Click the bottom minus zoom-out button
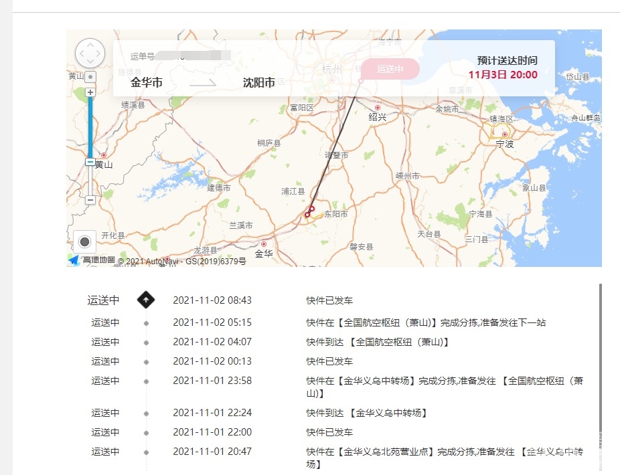The width and height of the screenshot is (620, 475). pos(90,199)
